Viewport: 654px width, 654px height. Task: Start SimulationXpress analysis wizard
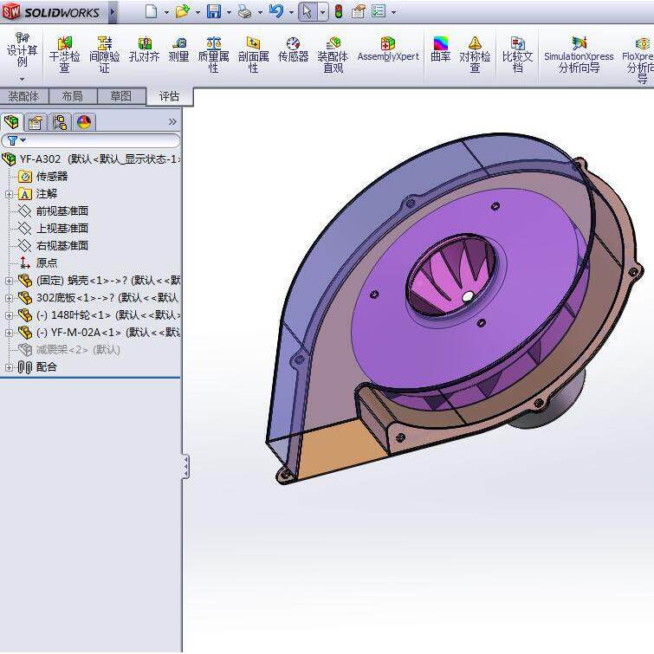[579, 55]
